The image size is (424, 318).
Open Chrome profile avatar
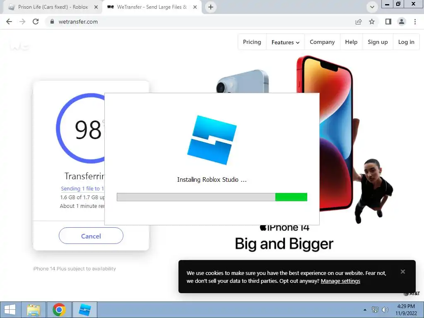click(402, 22)
